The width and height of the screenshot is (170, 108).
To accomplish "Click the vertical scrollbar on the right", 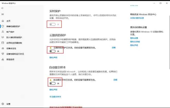I will (x=169, y=42).
